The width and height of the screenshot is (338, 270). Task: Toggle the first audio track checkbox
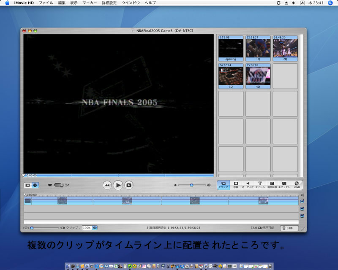tap(302, 208)
